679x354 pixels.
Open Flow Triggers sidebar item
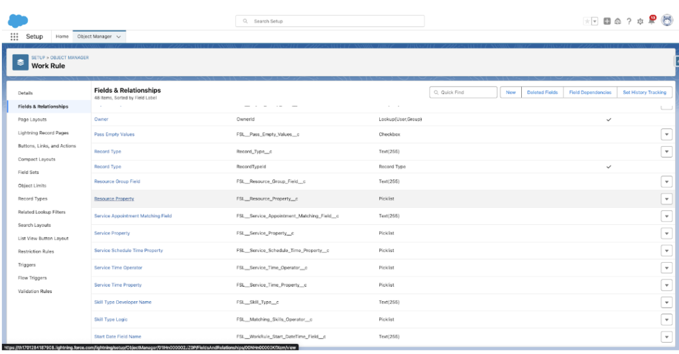point(32,277)
